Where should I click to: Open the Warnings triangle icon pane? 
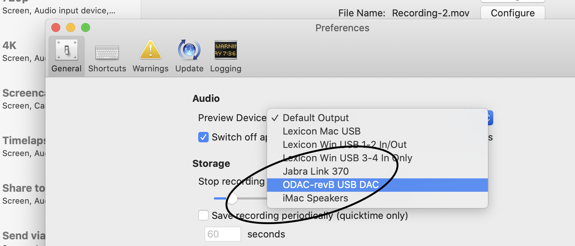[x=150, y=56]
